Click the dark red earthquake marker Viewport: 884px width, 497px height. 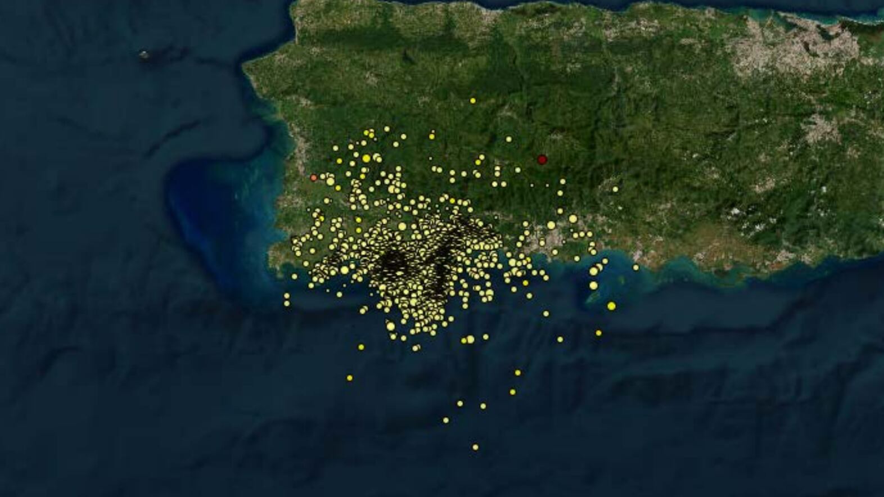point(542,160)
